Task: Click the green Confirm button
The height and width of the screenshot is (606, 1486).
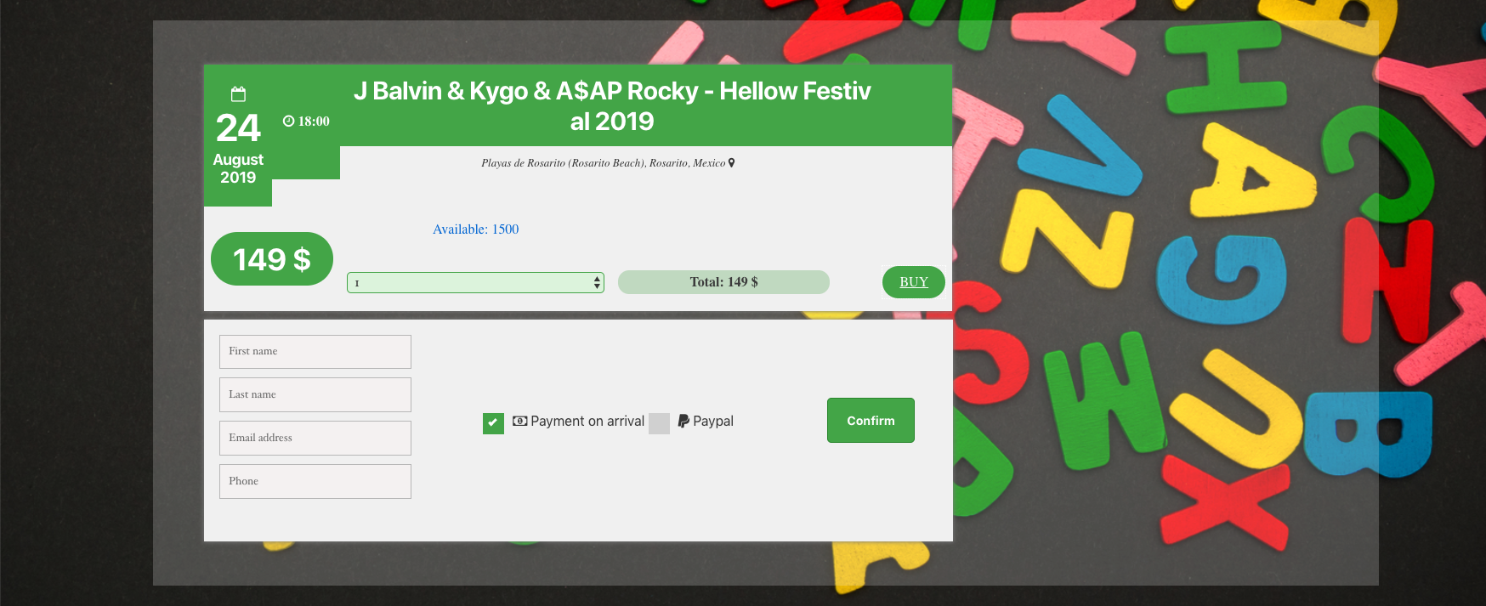Action: [x=871, y=421]
